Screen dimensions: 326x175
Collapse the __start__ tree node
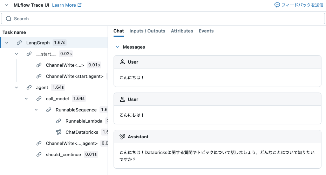click(x=16, y=54)
